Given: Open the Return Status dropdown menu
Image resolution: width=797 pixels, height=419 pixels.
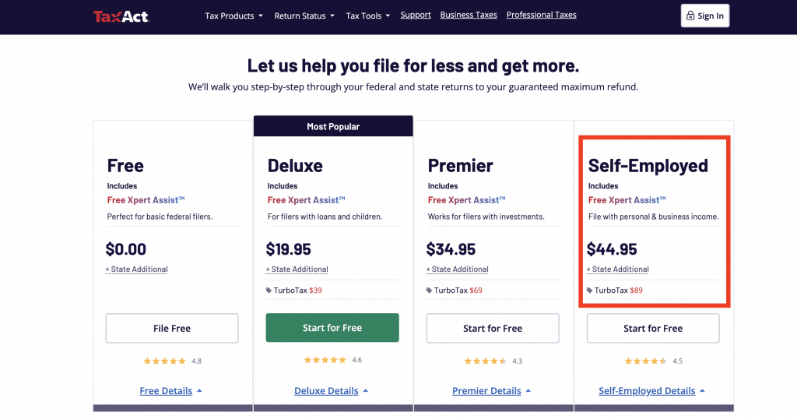Looking at the screenshot, I should [x=304, y=16].
